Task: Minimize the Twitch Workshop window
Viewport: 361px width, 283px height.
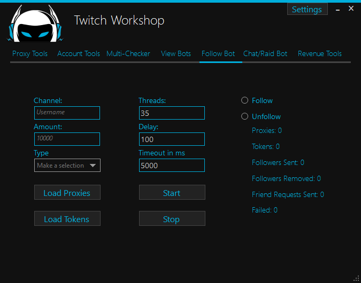Action: click(x=337, y=9)
